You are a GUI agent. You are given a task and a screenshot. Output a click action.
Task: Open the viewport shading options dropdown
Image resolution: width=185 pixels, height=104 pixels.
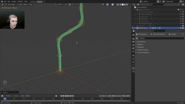[x=129, y=5]
